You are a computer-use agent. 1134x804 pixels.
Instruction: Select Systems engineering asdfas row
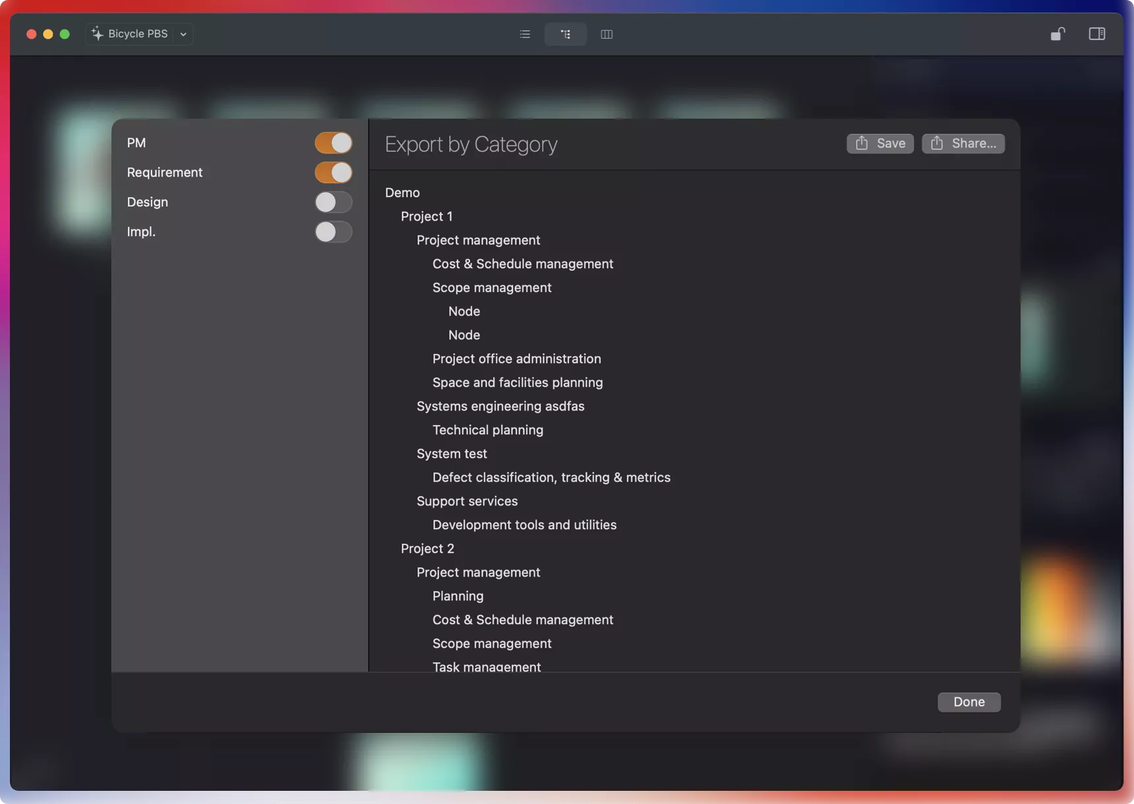pyautogui.click(x=500, y=406)
